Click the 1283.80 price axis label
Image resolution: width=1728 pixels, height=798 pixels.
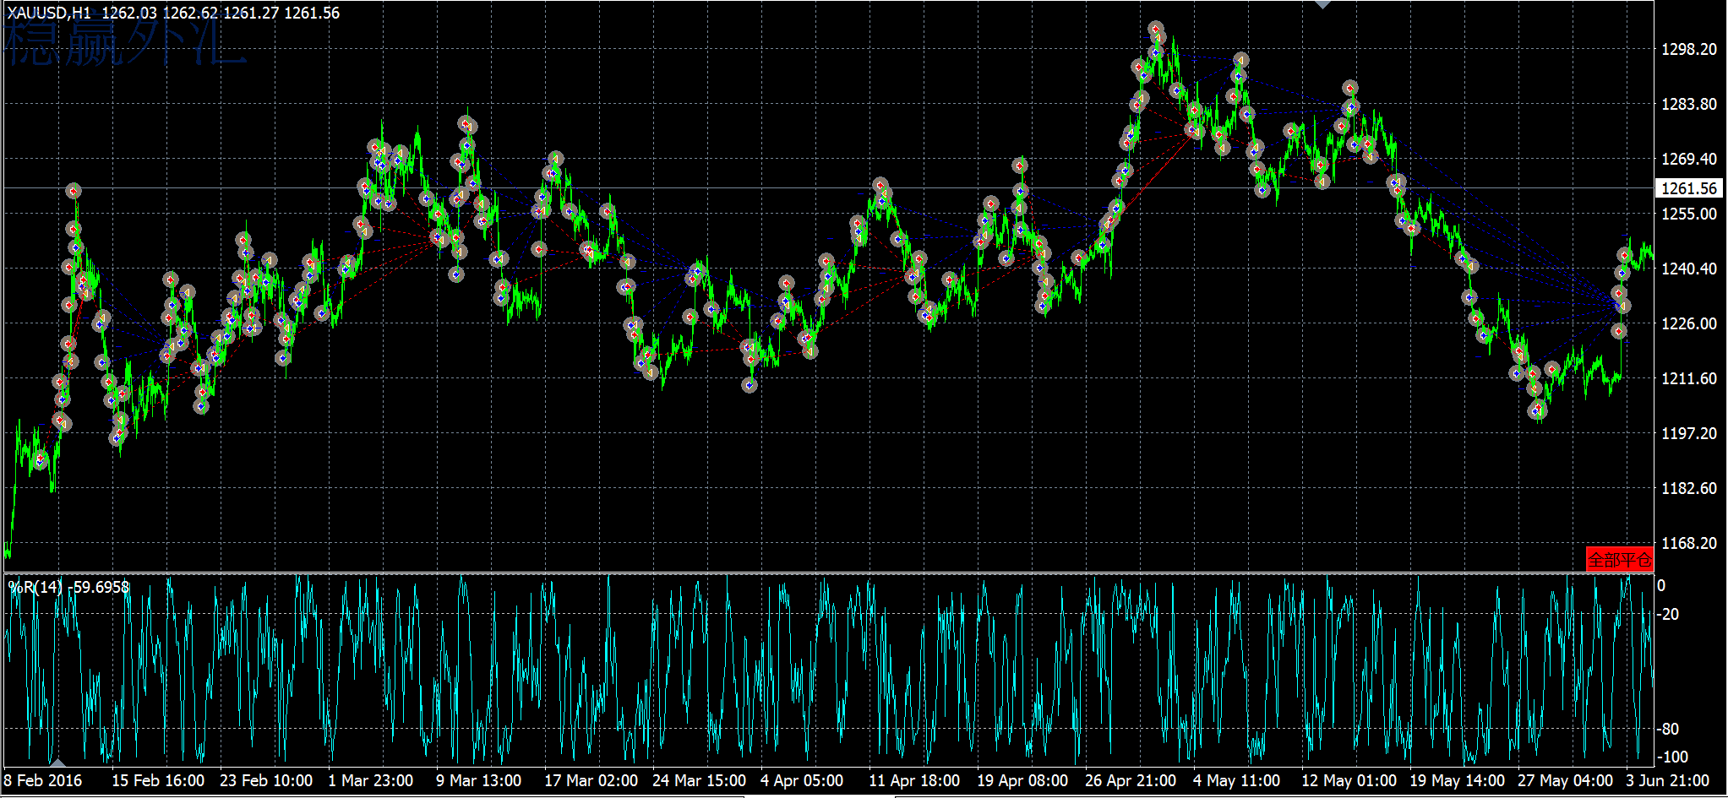pos(1689,104)
